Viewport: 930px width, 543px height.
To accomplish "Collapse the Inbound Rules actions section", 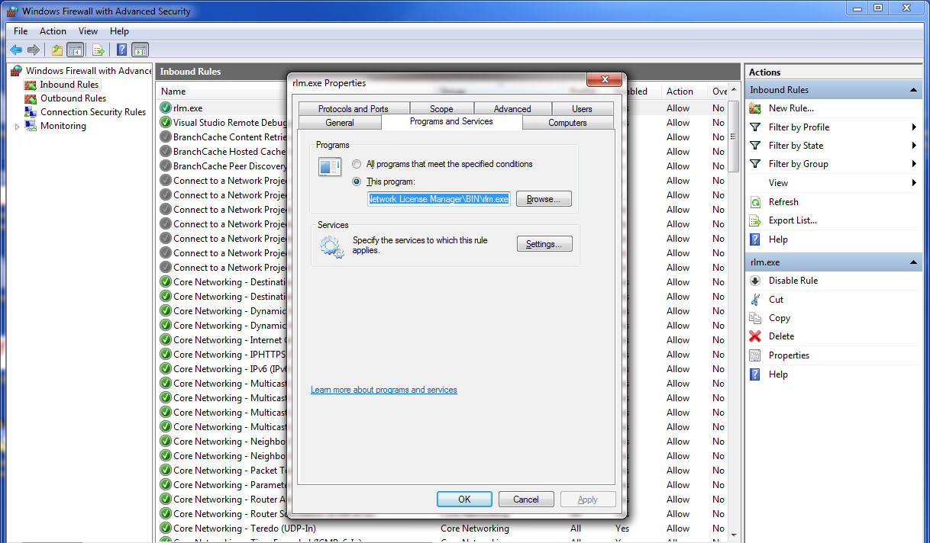I will (x=913, y=90).
